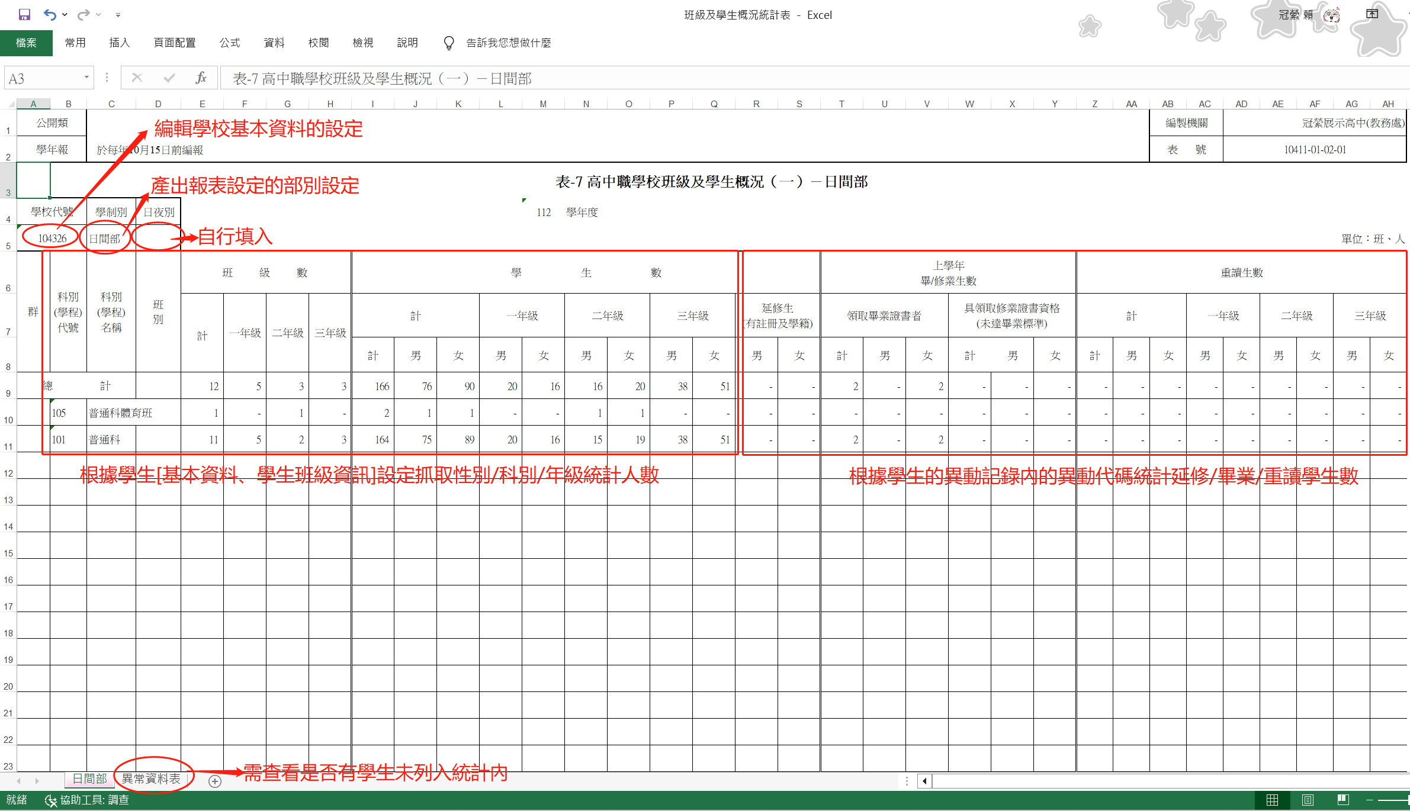The width and height of the screenshot is (1410, 811).
Task: Click the Redo icon
Action: coord(83,15)
